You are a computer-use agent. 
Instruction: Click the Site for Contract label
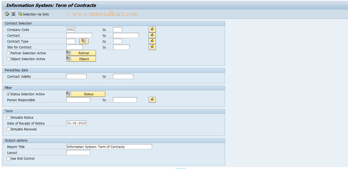[x=20, y=47]
